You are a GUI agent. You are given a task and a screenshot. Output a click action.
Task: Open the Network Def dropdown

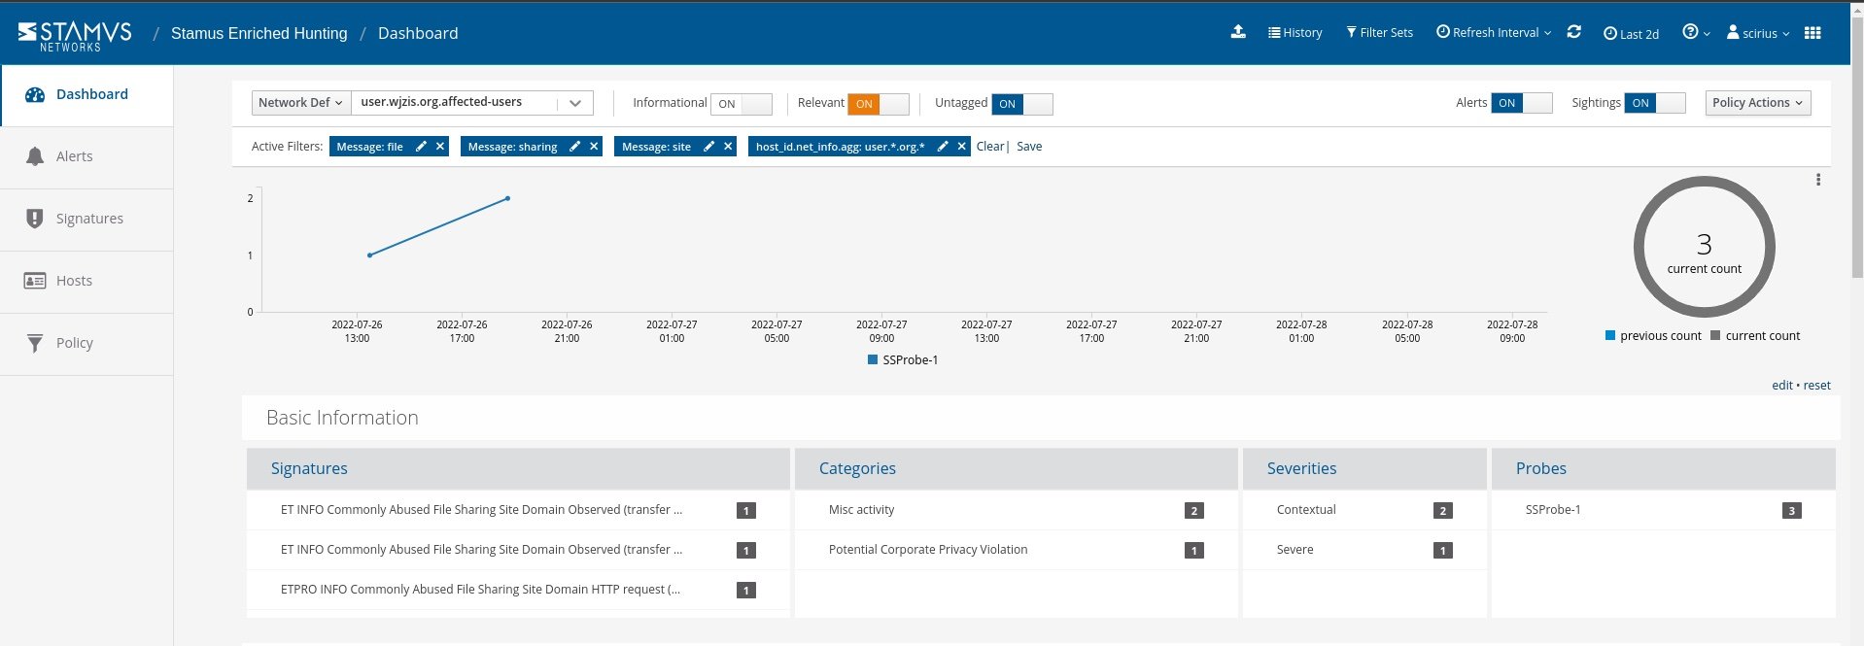tap(301, 103)
